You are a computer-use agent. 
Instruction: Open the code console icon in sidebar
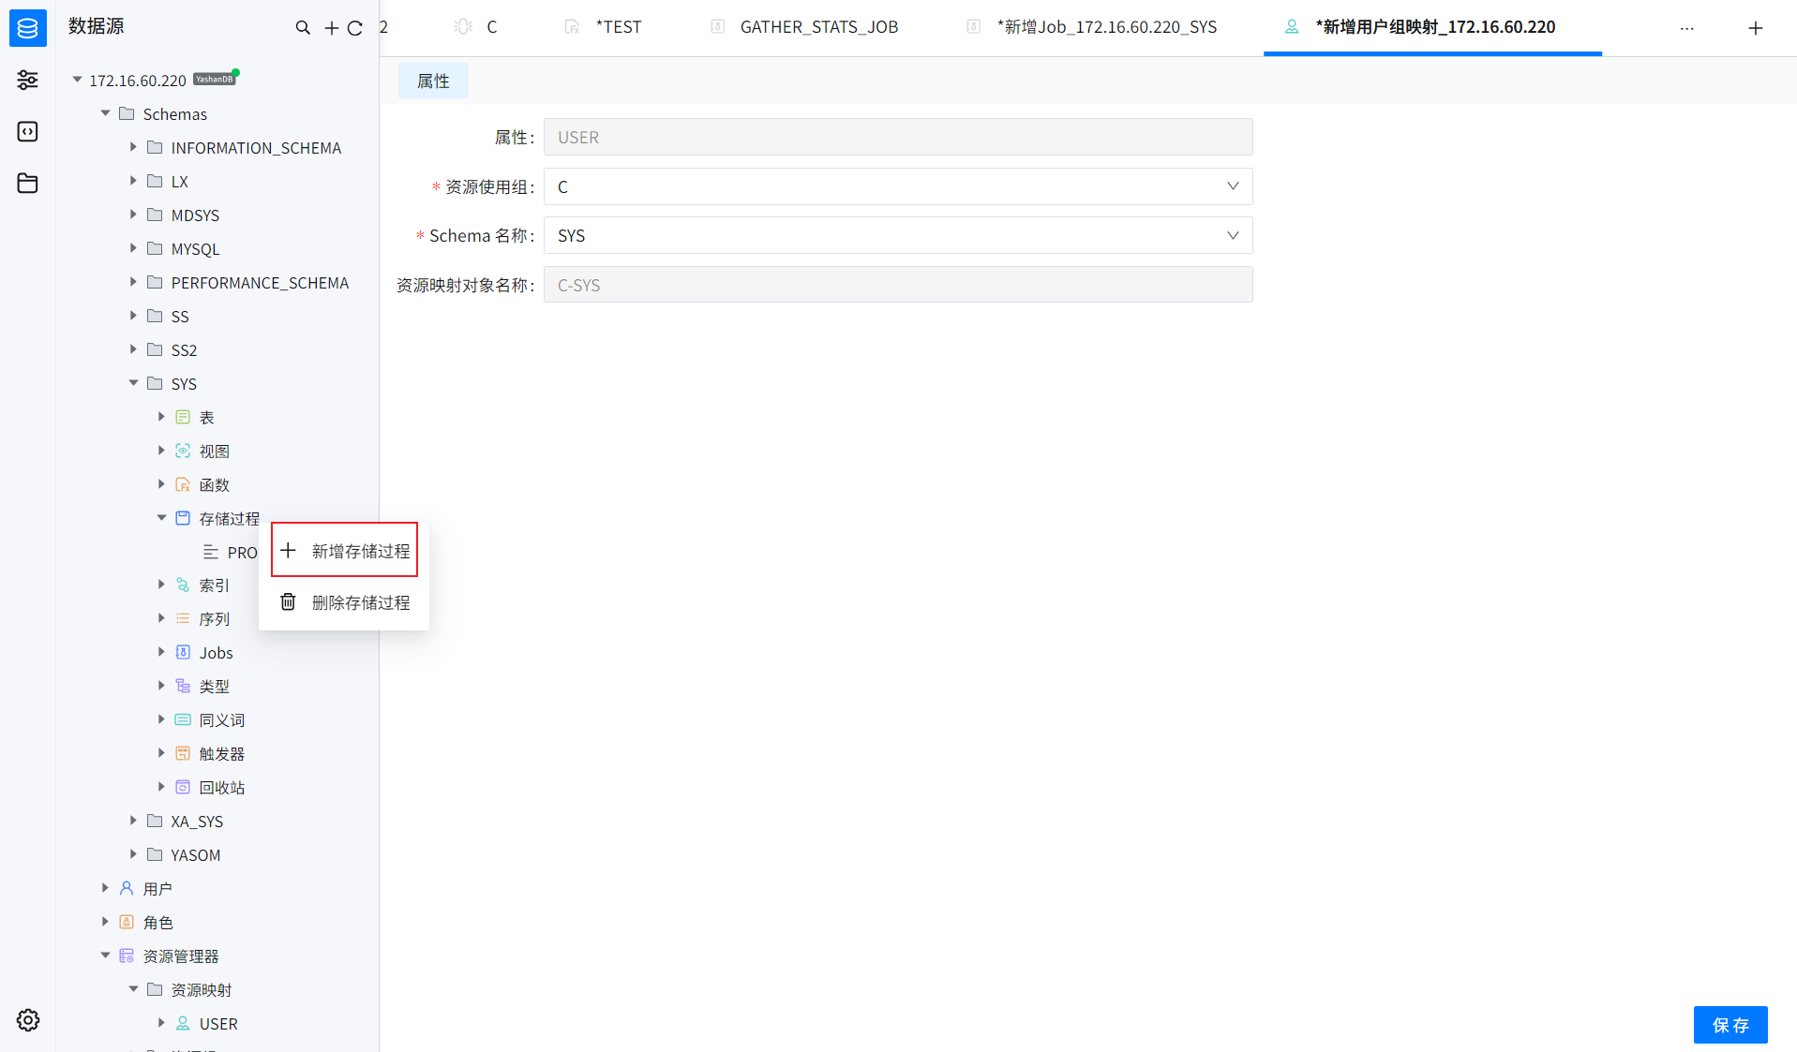(28, 132)
